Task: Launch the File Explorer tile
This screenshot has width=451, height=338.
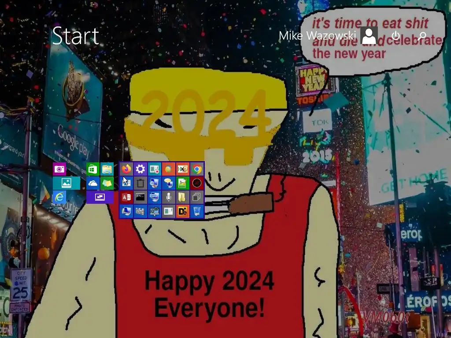Action: coord(107,169)
